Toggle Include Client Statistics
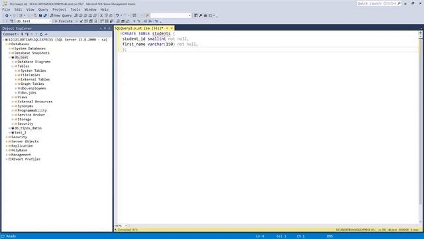Image resolution: width=424 pixels, height=239 pixels. pyautogui.click(x=112, y=21)
